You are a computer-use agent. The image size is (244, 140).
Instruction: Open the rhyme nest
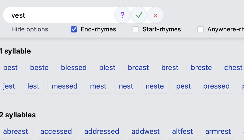pyautogui.click(x=126, y=86)
